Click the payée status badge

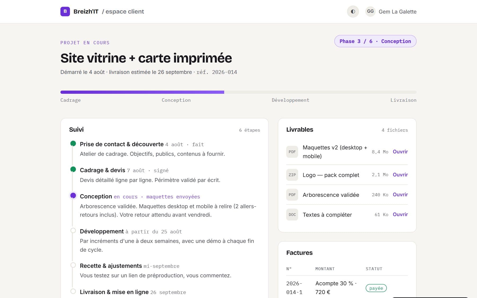(x=376, y=288)
